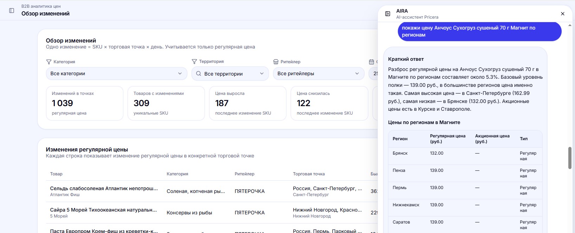
Task: Select the Сельдь слабосоленая Атлантик row
Action: [212, 191]
